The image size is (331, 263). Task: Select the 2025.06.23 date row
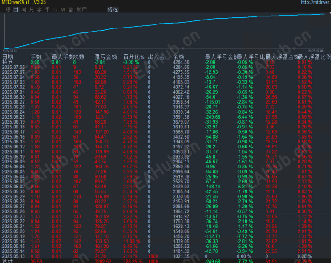[x=13, y=117]
